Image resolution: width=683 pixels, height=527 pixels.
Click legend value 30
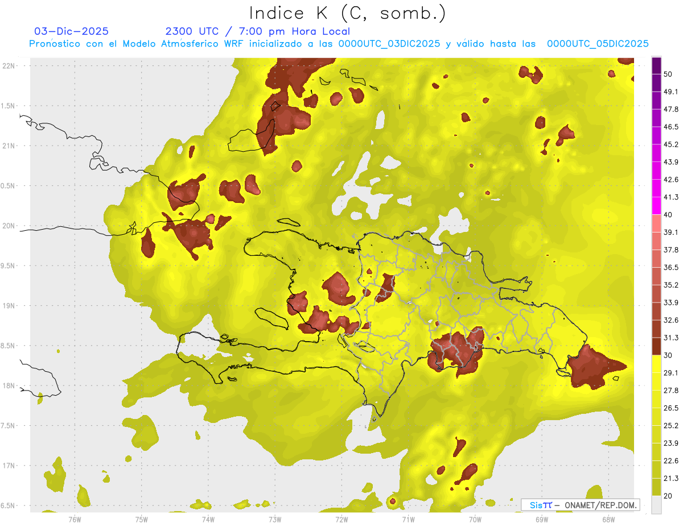pos(669,355)
